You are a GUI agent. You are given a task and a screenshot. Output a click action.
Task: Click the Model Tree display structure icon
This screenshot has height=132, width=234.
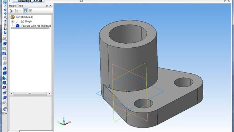[11, 11]
